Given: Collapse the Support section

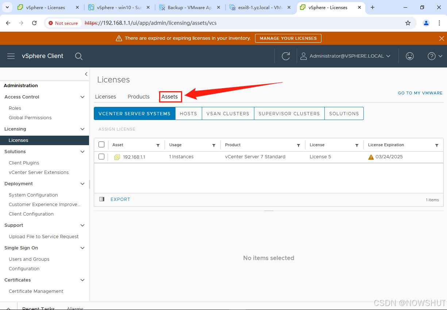Looking at the screenshot, I should [x=82, y=225].
